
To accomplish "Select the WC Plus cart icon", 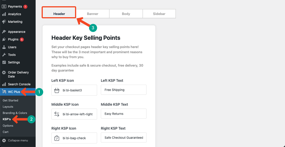I will coord(4,92).
